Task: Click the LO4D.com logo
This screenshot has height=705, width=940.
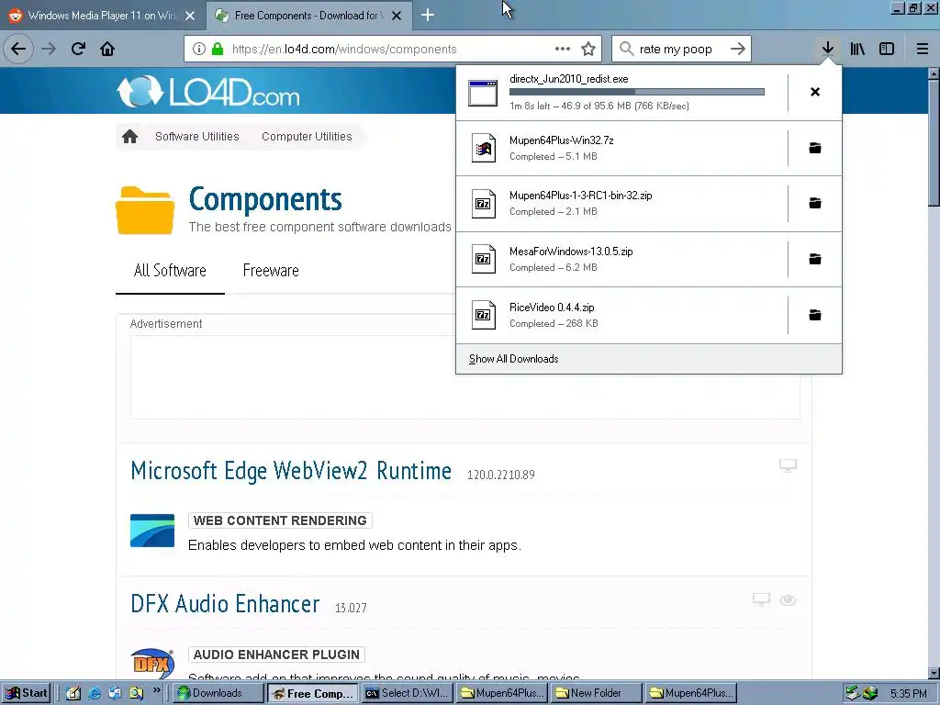Action: pyautogui.click(x=208, y=92)
